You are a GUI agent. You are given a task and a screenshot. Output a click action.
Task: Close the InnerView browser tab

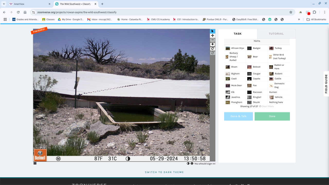[50, 4]
